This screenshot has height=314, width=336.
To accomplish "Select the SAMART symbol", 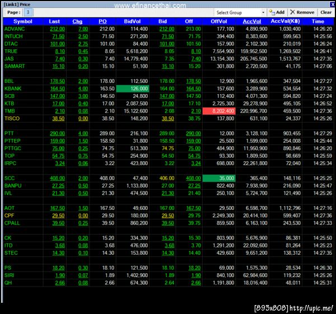I will [15, 66].
